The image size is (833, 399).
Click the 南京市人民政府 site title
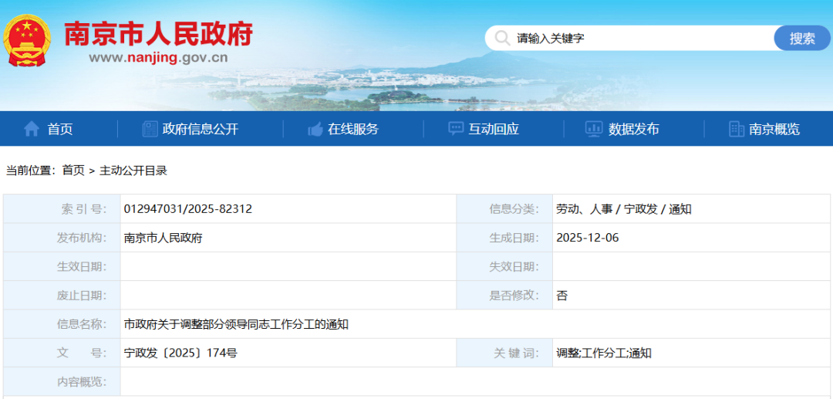click(158, 33)
